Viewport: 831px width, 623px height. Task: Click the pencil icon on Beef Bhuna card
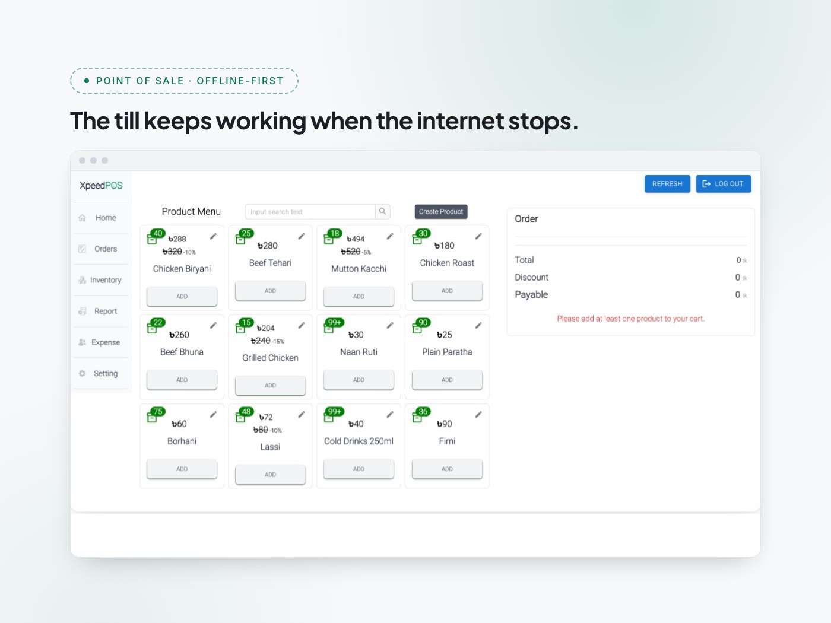(x=213, y=325)
